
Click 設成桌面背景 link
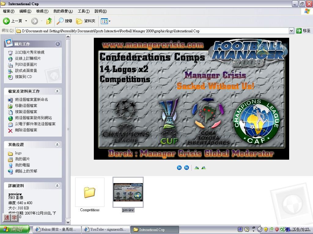point(26,71)
